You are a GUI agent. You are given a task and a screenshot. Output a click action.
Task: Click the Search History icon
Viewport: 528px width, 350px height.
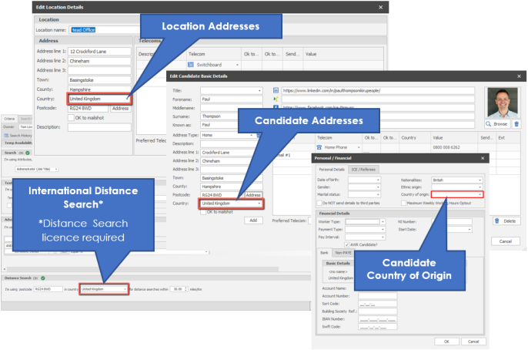(6, 135)
